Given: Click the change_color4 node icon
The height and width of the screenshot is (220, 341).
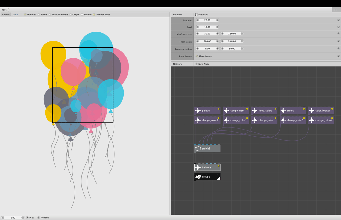Looking at the screenshot, I should [311, 120].
